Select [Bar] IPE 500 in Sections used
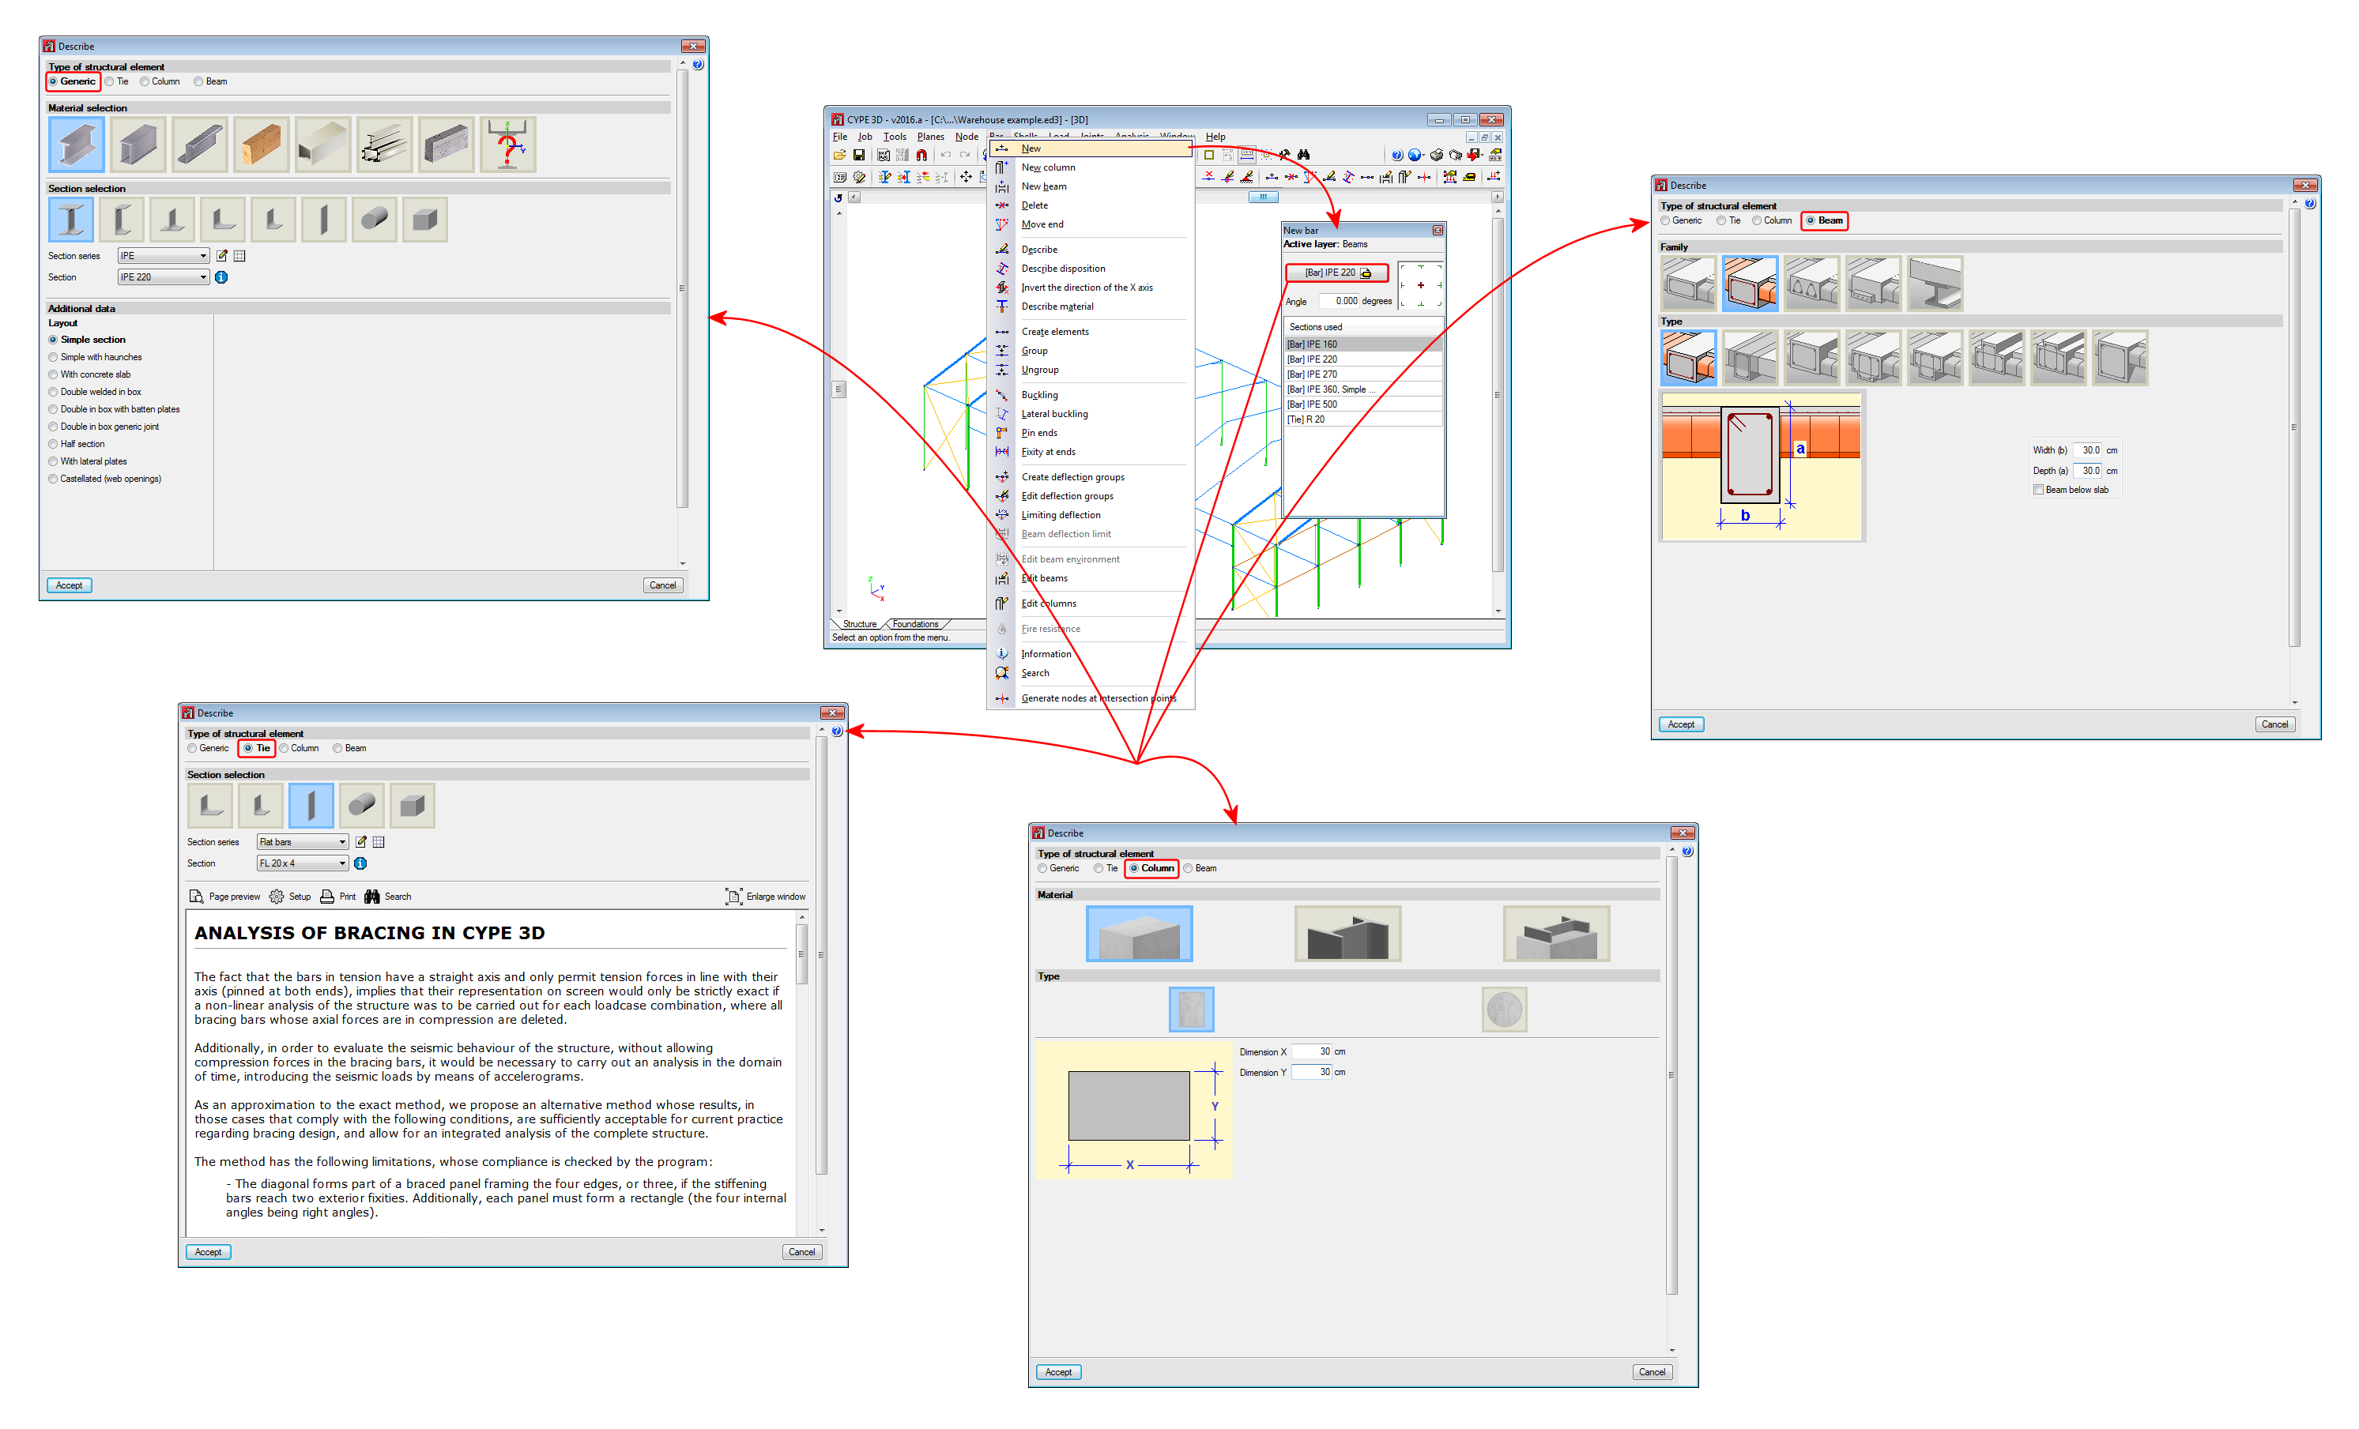The image size is (2359, 1429). 1362,405
